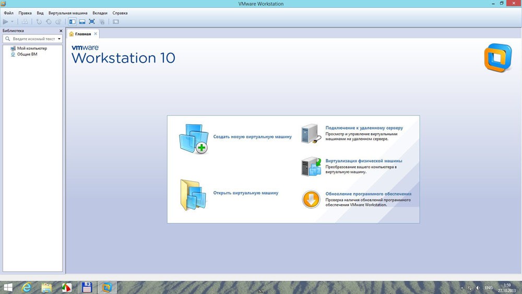Open the library search filter dropdown
The image size is (522, 294).
(x=60, y=39)
